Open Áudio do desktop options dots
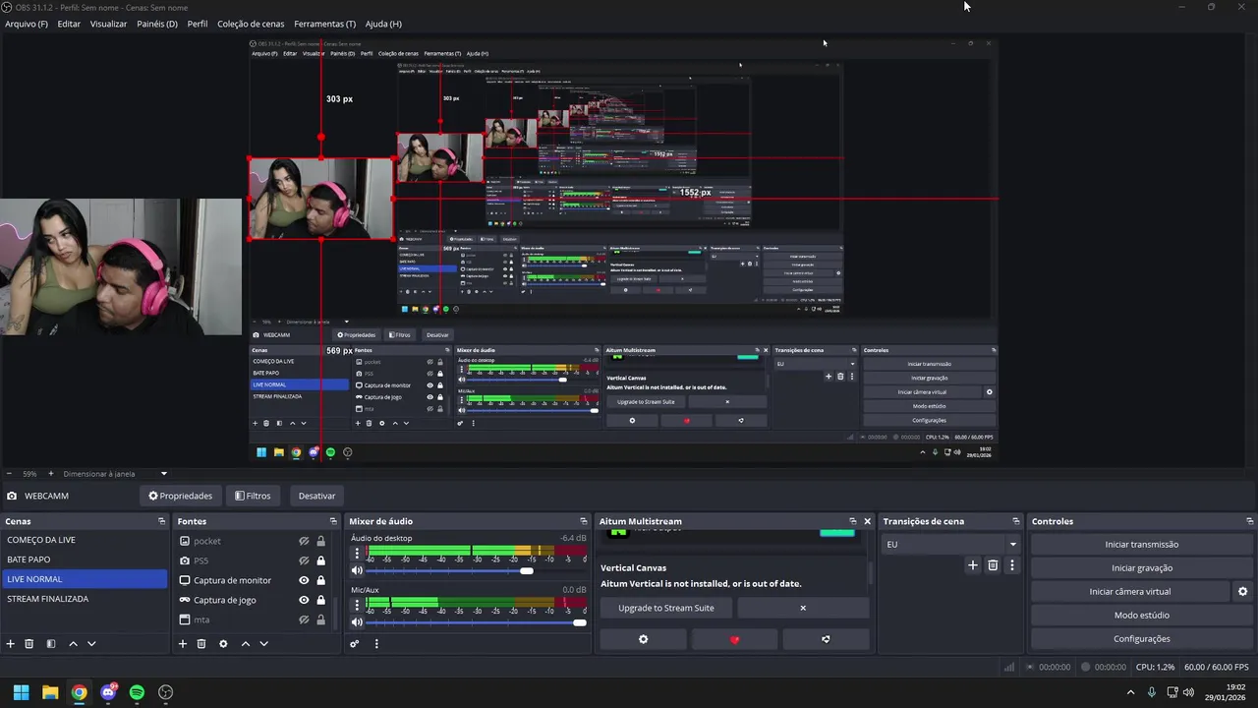Image resolution: width=1258 pixels, height=708 pixels. pos(357,554)
